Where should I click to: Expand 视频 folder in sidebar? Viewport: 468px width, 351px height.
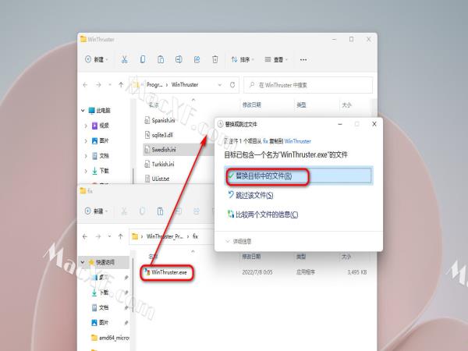pos(86,126)
